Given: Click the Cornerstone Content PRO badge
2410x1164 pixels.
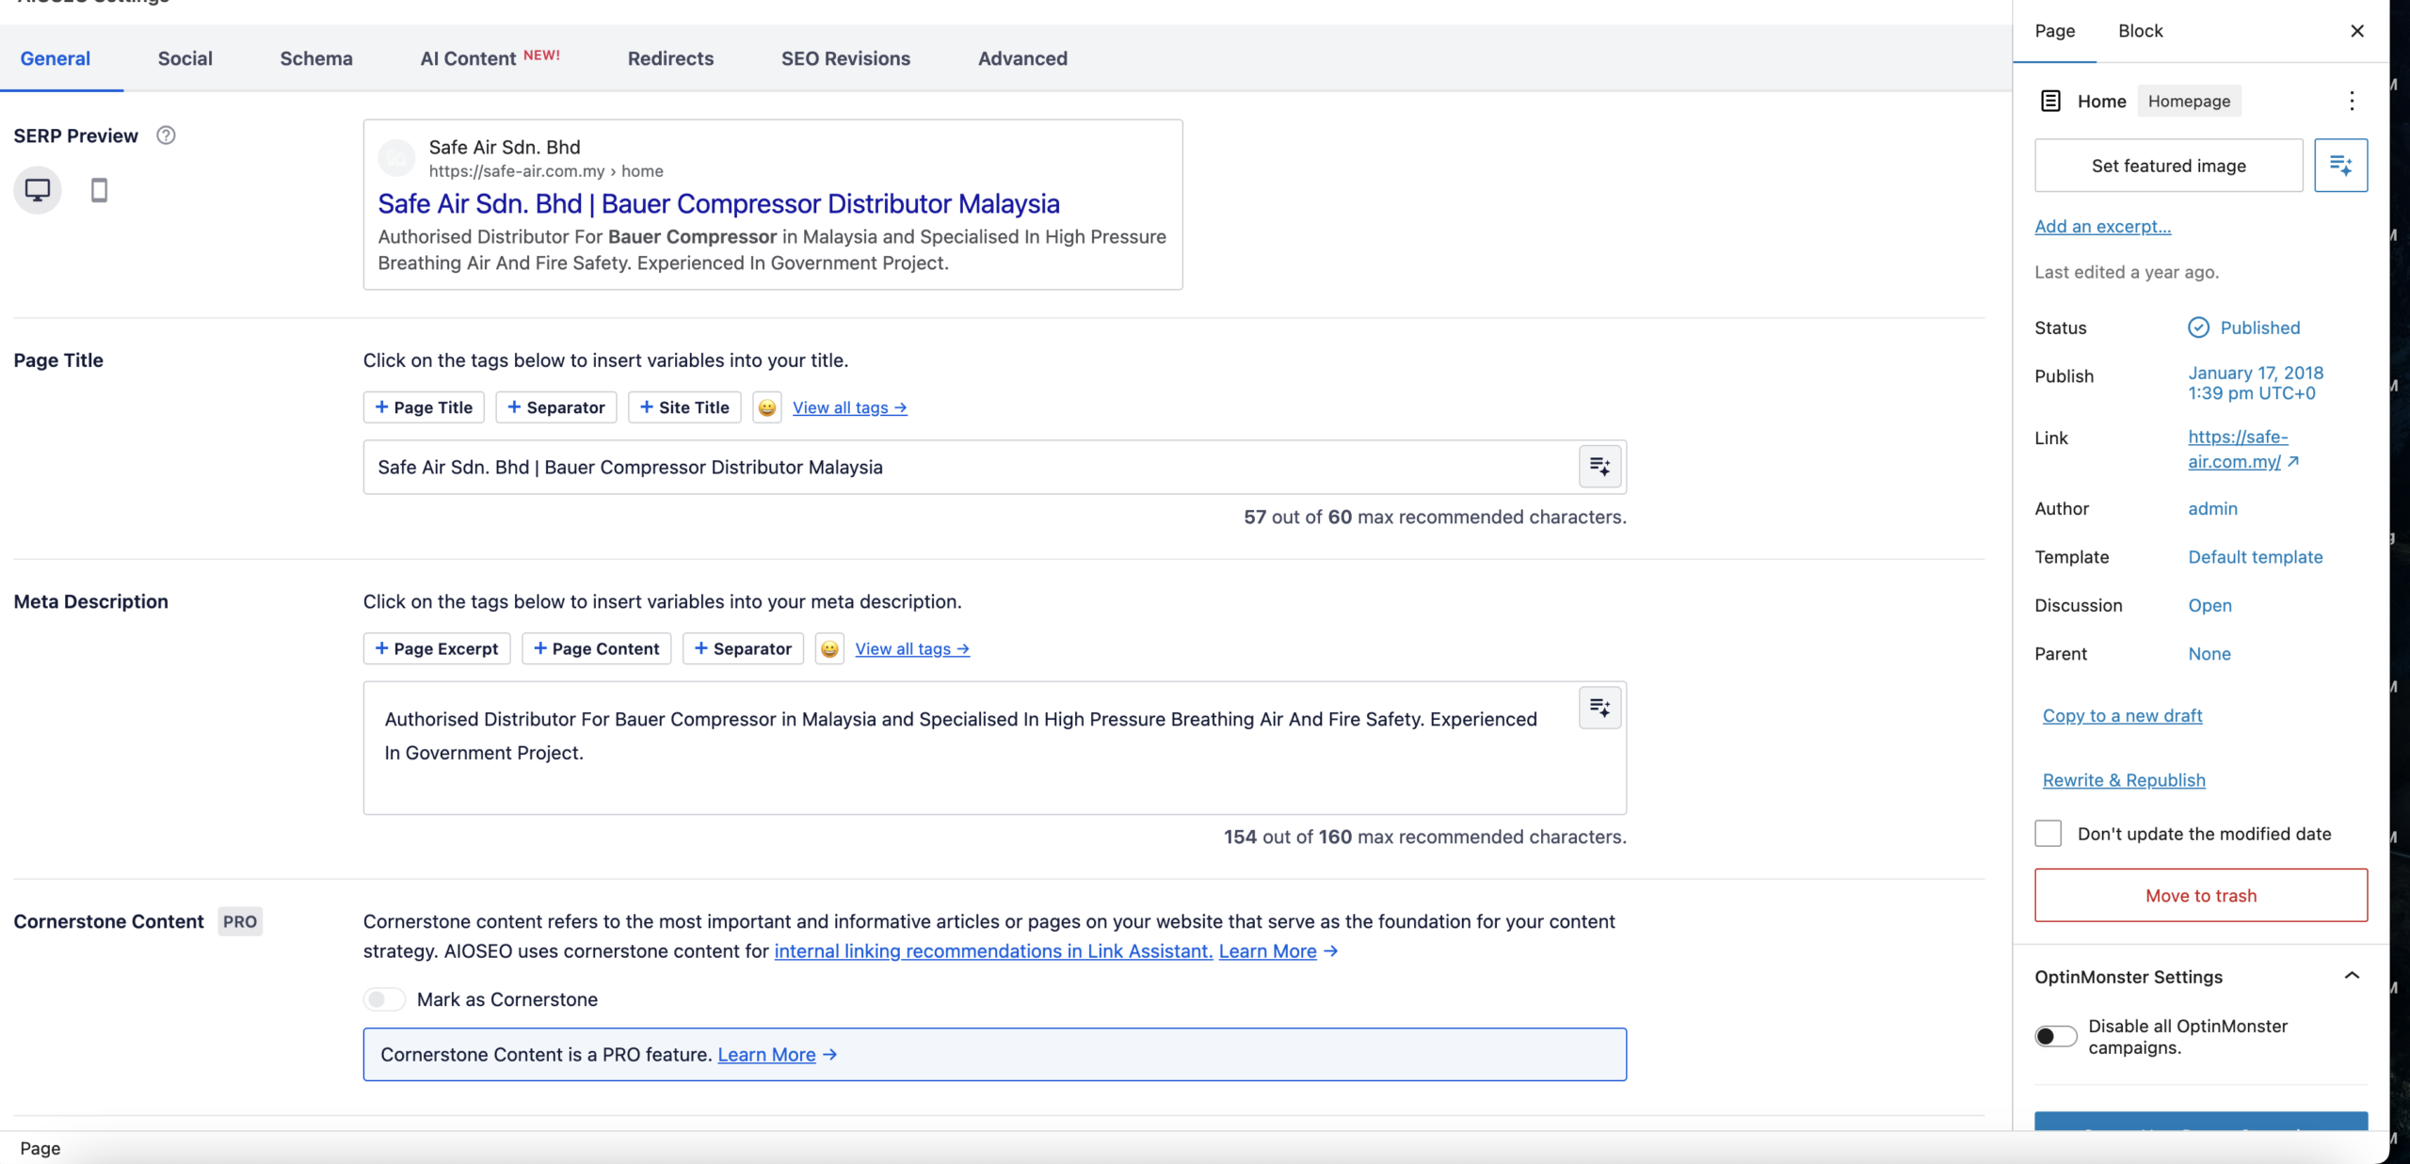Looking at the screenshot, I should [240, 921].
